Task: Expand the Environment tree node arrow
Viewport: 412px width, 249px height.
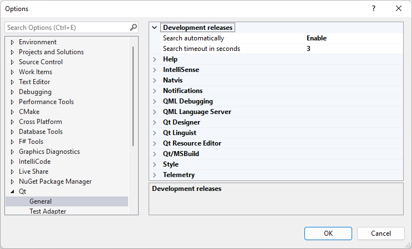Action: coord(12,42)
